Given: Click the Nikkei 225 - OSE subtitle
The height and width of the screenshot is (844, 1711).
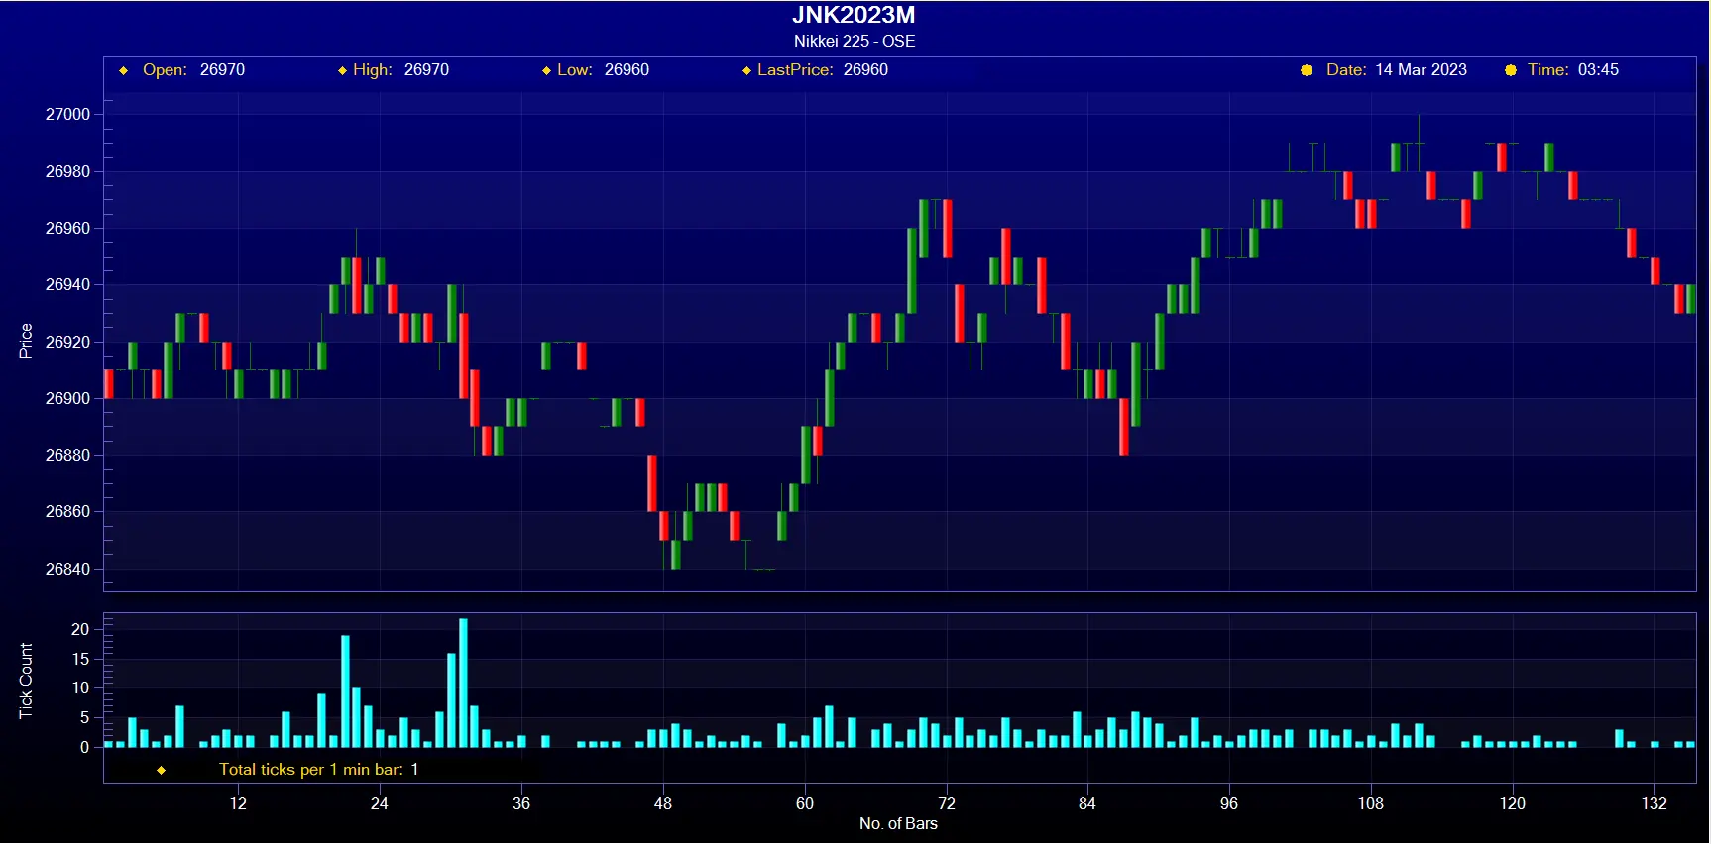Looking at the screenshot, I should pos(854,41).
